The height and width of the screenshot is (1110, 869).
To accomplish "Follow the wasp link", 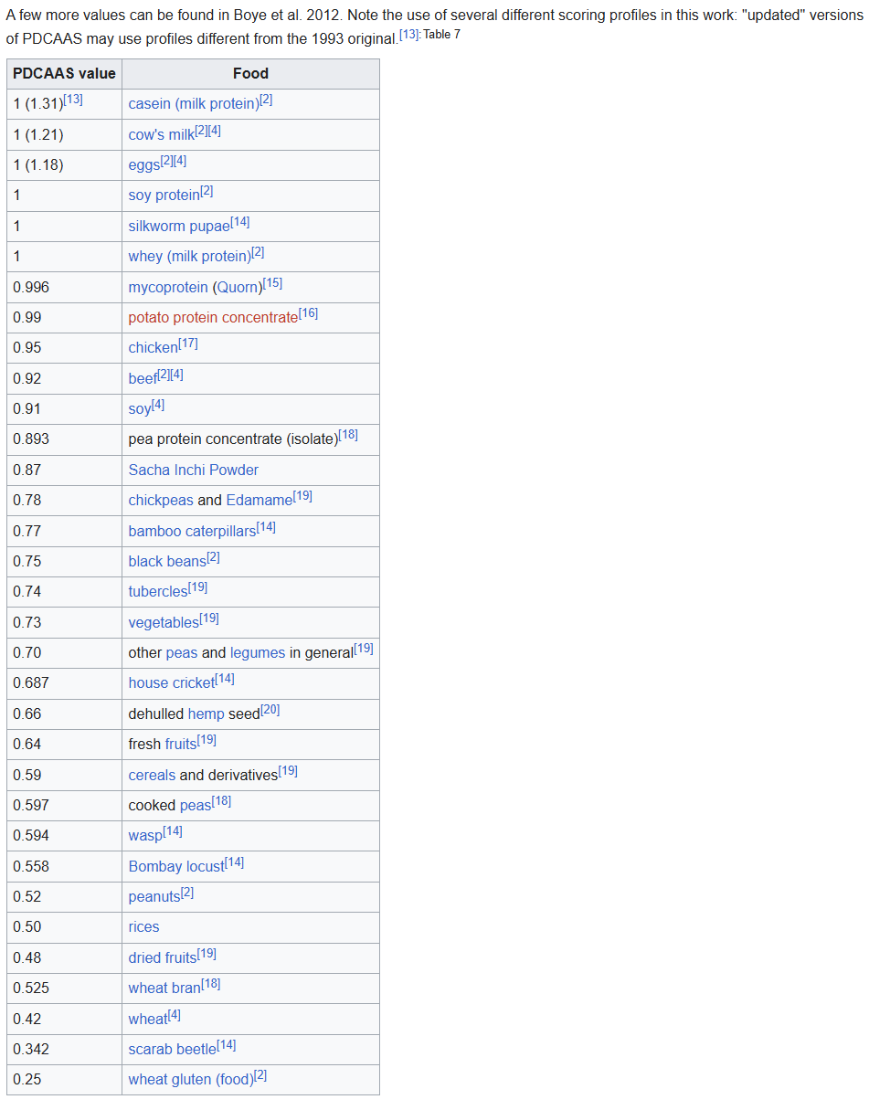I will 145,836.
